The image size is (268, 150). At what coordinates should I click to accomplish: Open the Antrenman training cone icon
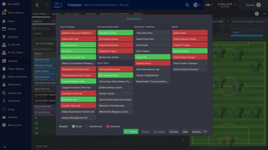(4, 85)
